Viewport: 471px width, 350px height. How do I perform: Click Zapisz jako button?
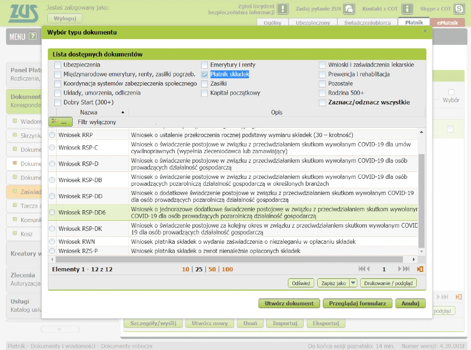(333, 283)
